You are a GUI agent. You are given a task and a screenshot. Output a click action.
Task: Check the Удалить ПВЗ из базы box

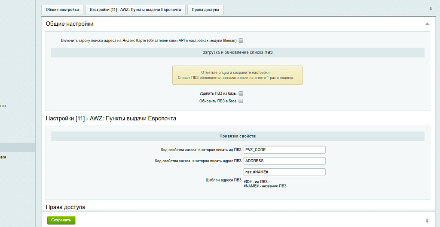(x=241, y=93)
